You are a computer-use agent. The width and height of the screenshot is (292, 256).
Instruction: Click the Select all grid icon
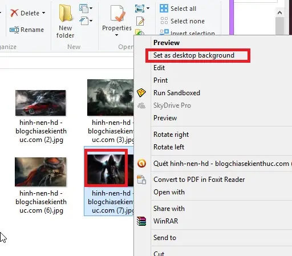point(164,9)
